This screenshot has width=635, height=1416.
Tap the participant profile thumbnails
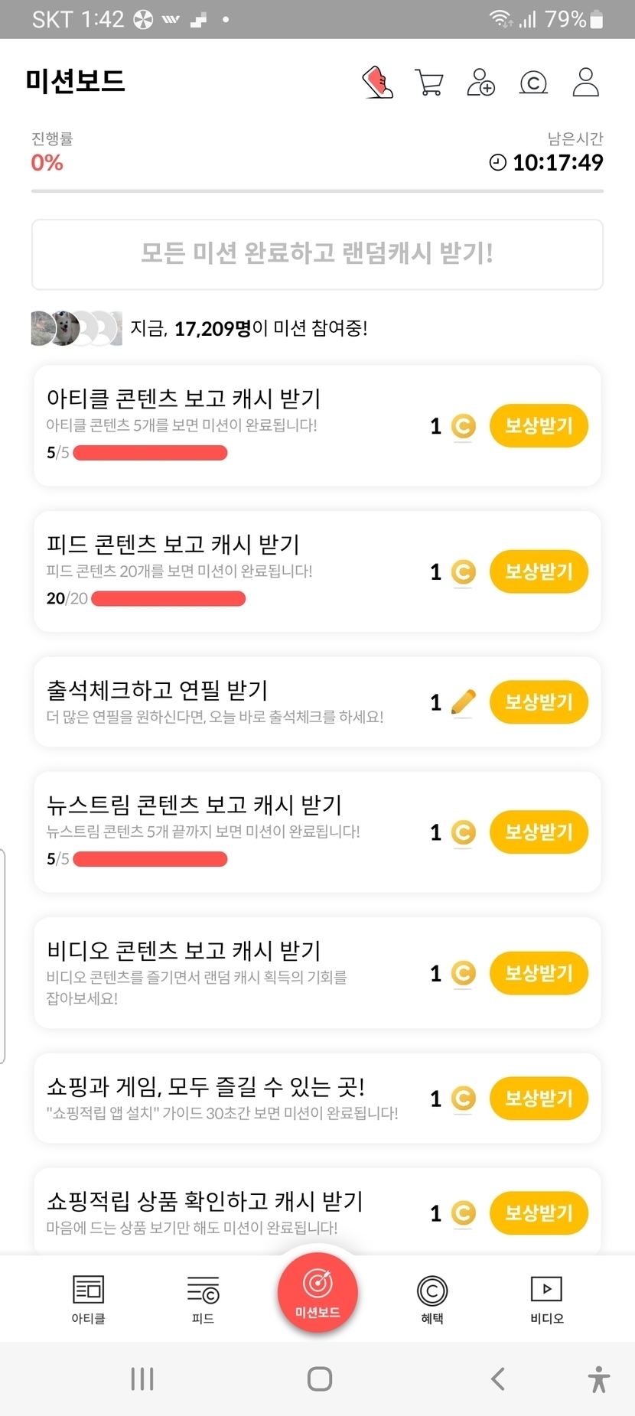(77, 328)
